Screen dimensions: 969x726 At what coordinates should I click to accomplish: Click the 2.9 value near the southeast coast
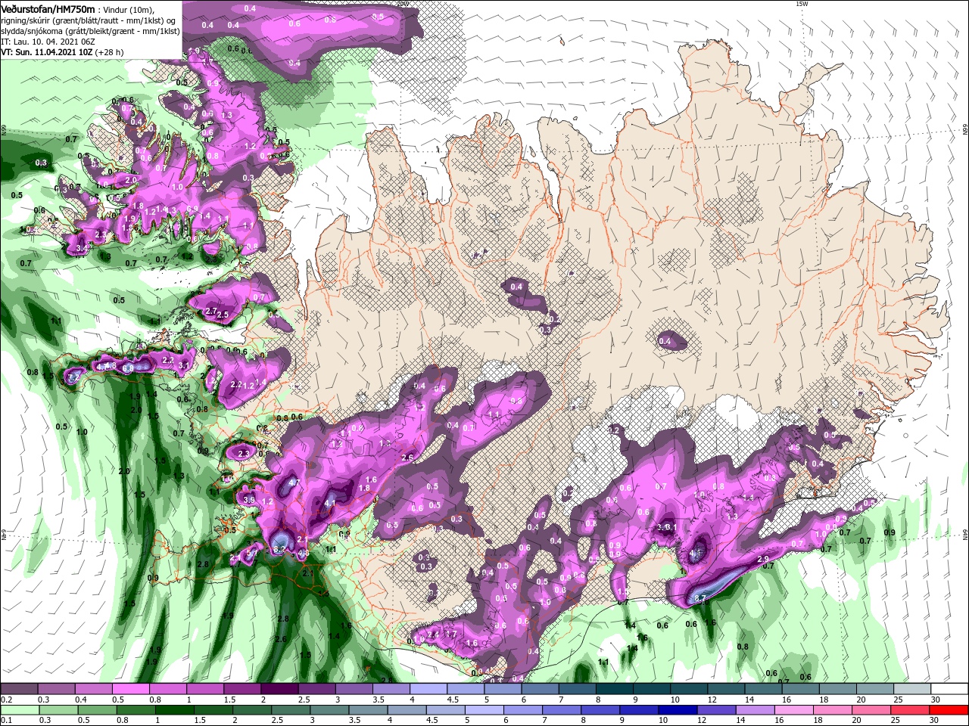click(763, 559)
